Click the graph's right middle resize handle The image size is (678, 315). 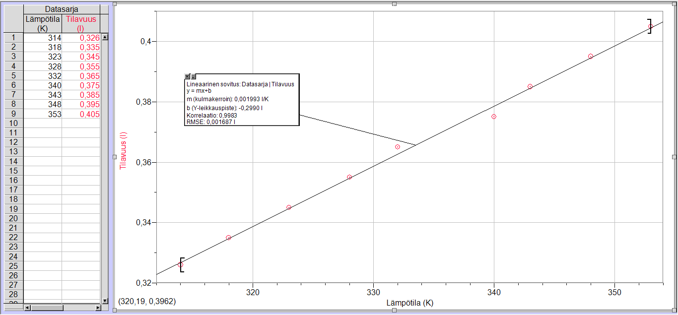[x=674, y=157]
